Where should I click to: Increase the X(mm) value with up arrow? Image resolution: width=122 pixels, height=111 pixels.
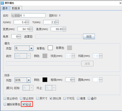pyautogui.click(x=27, y=21)
